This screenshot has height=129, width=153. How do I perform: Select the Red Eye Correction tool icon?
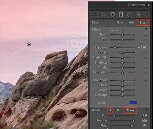coord(113,14)
